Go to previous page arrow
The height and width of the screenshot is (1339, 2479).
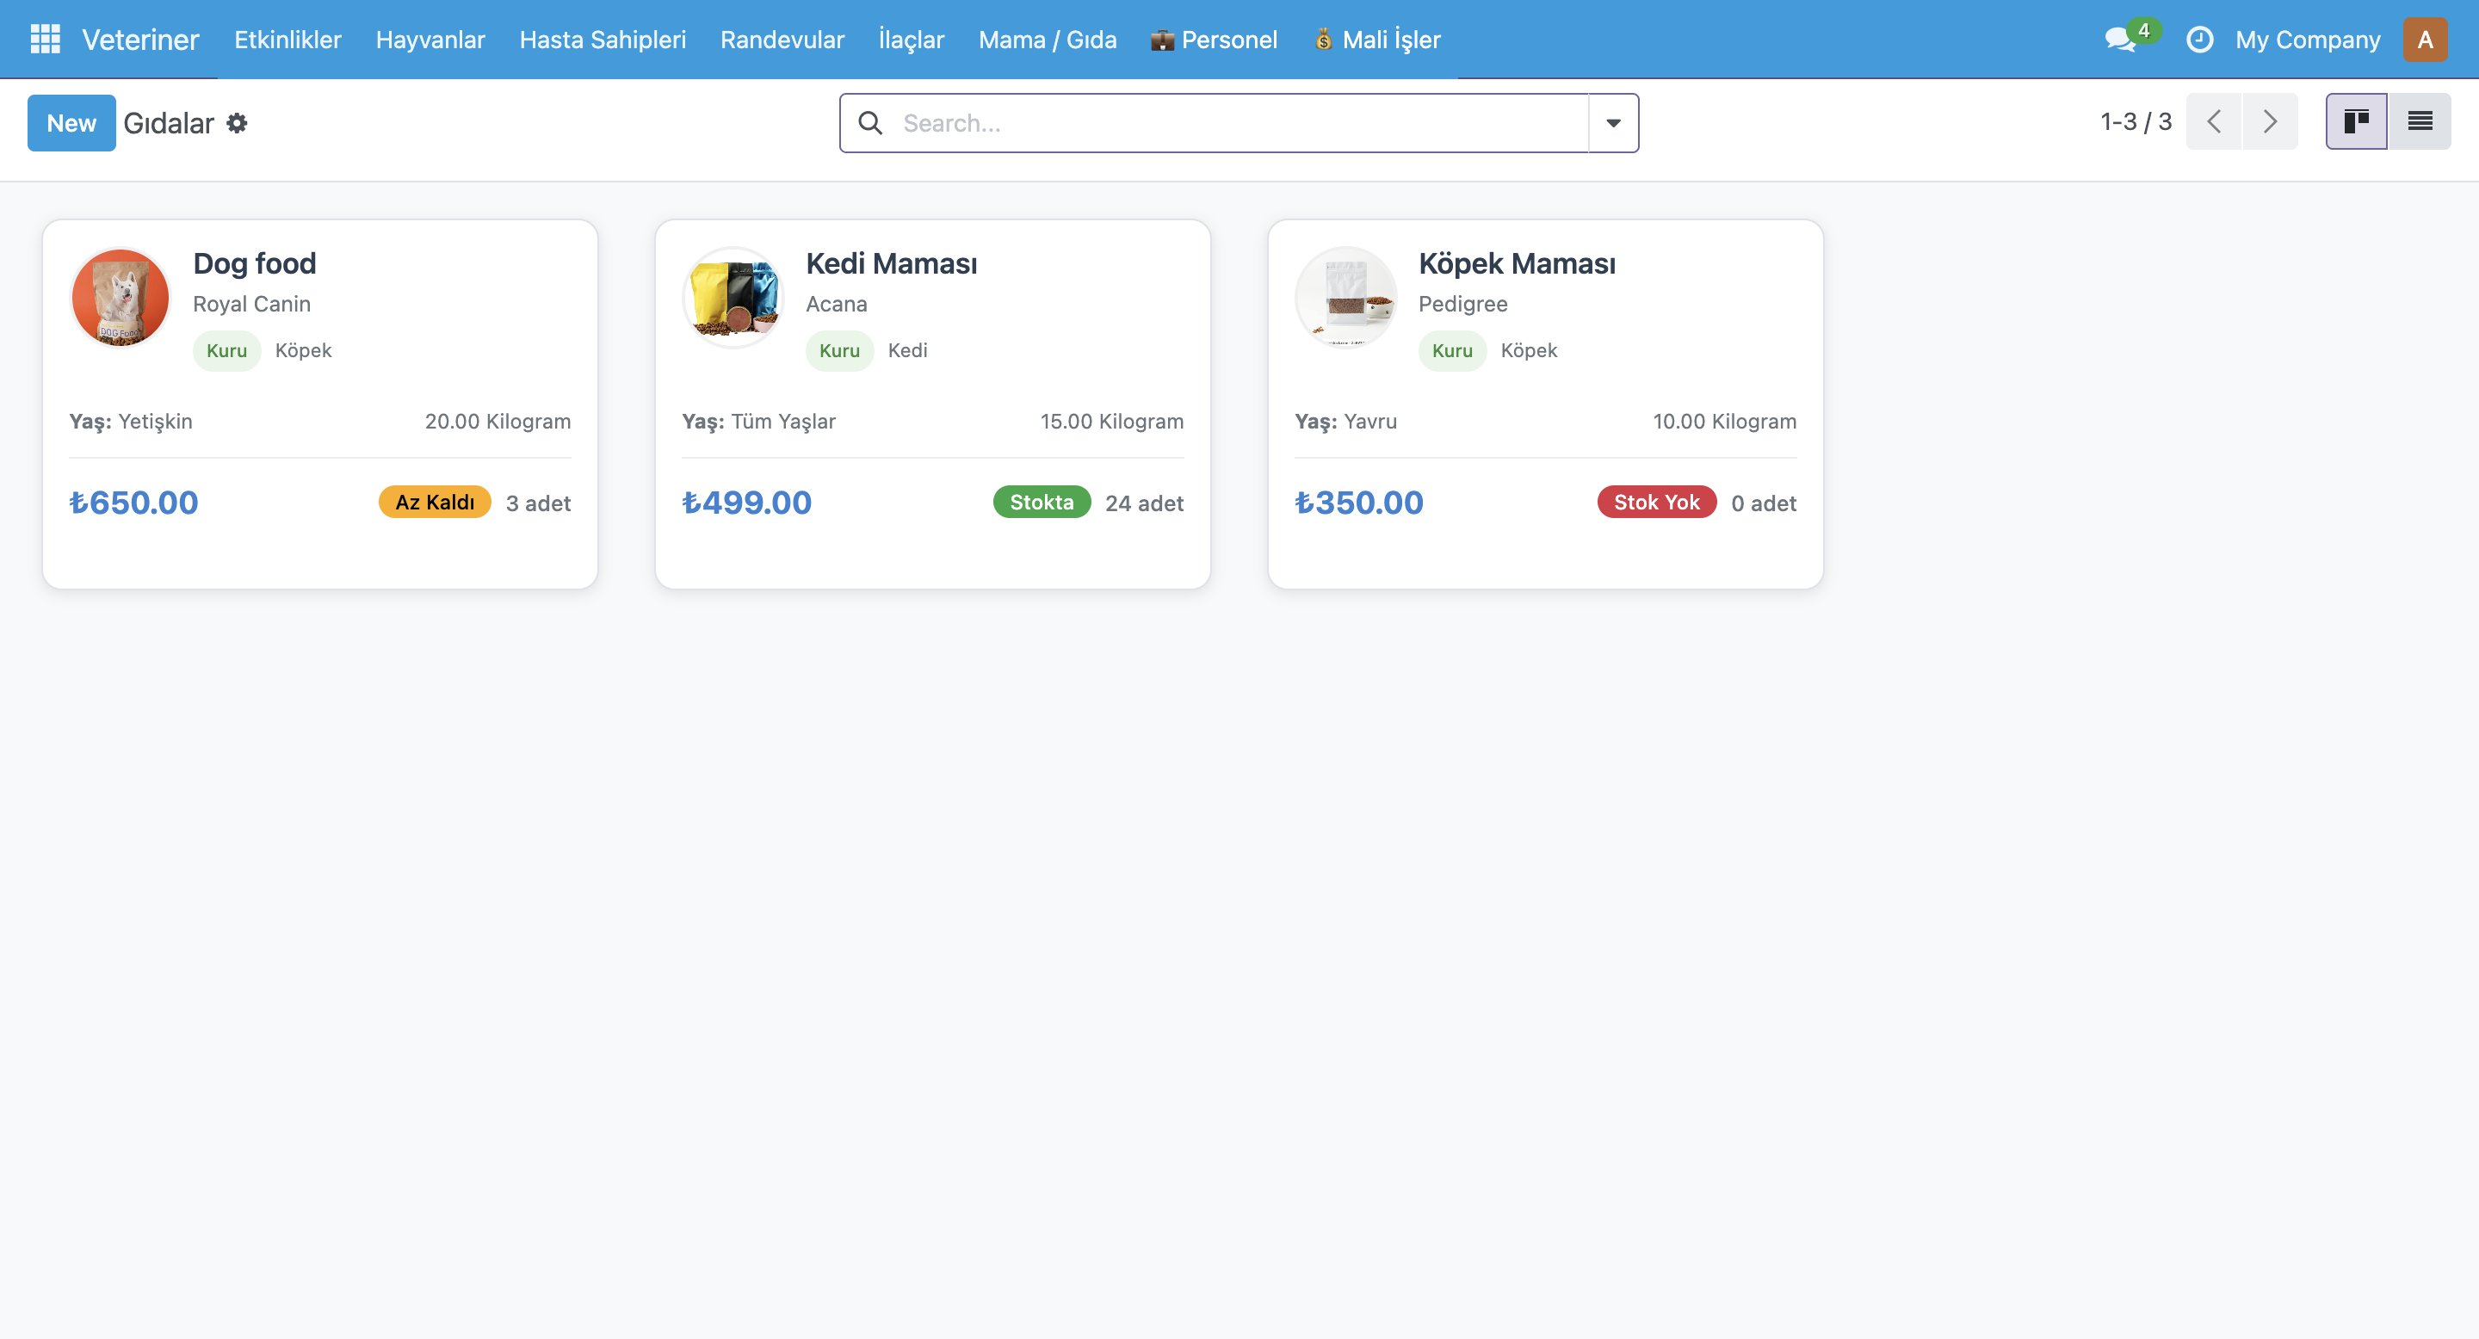point(2213,121)
